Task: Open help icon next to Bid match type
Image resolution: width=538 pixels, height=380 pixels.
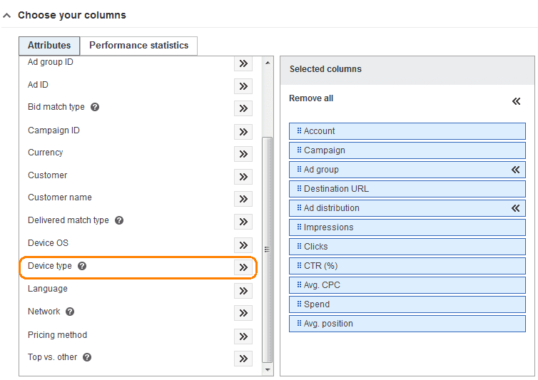Action: click(95, 107)
